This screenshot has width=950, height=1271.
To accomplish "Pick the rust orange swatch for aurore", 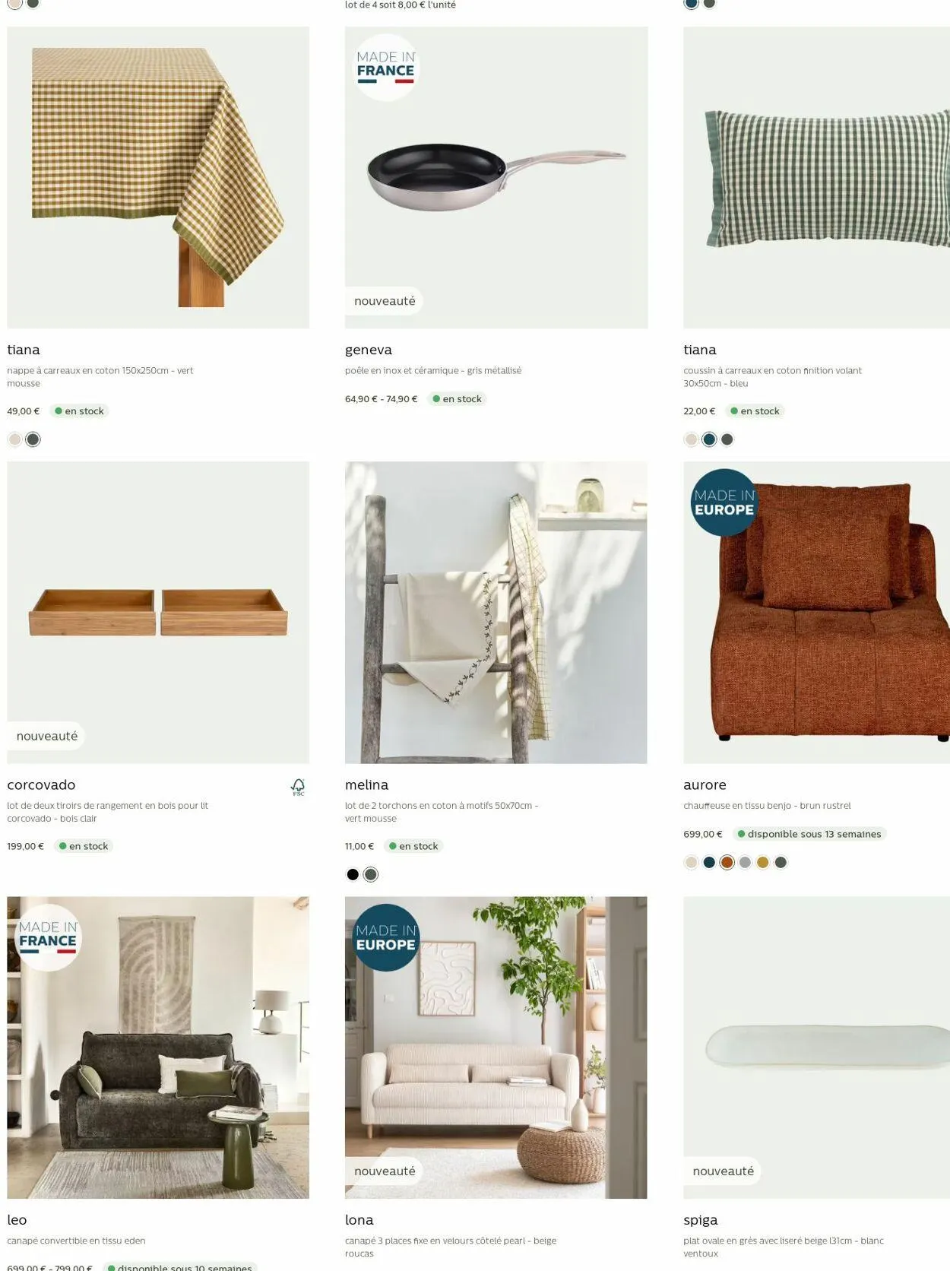I will [x=727, y=862].
